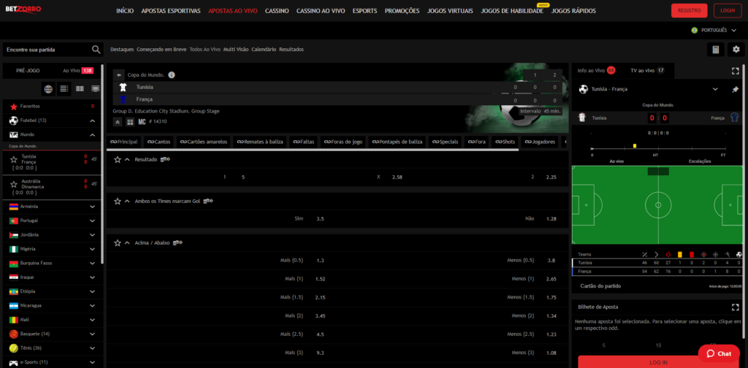Pin the Tunísia - França live tracker
This screenshot has width=748, height=368.
pyautogui.click(x=735, y=89)
